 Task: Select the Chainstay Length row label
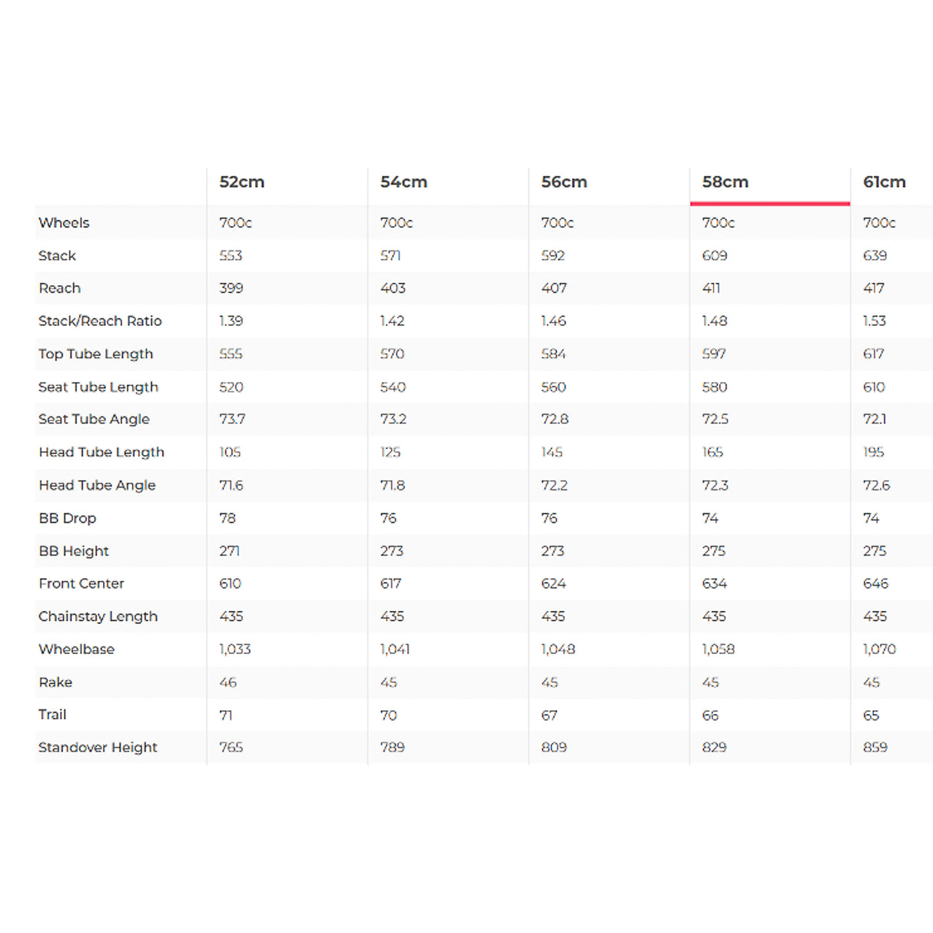(x=98, y=617)
